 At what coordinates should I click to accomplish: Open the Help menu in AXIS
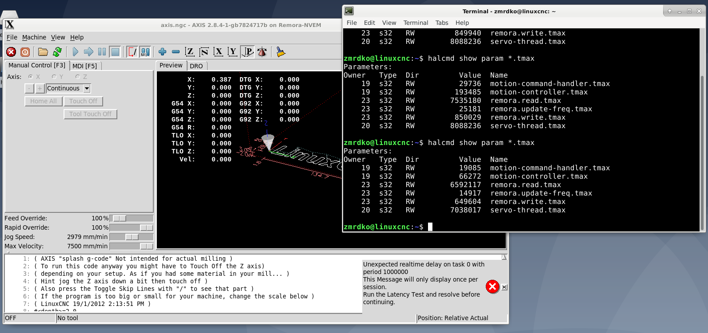77,37
